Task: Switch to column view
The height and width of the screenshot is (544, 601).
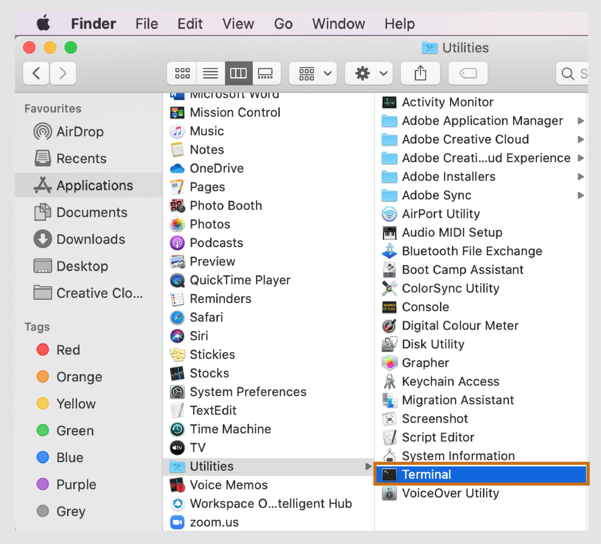Action: coord(239,74)
